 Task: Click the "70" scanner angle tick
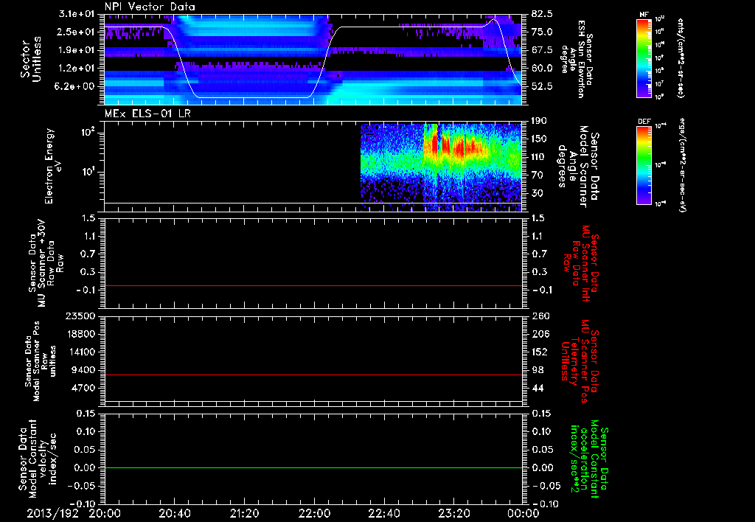(x=537, y=175)
